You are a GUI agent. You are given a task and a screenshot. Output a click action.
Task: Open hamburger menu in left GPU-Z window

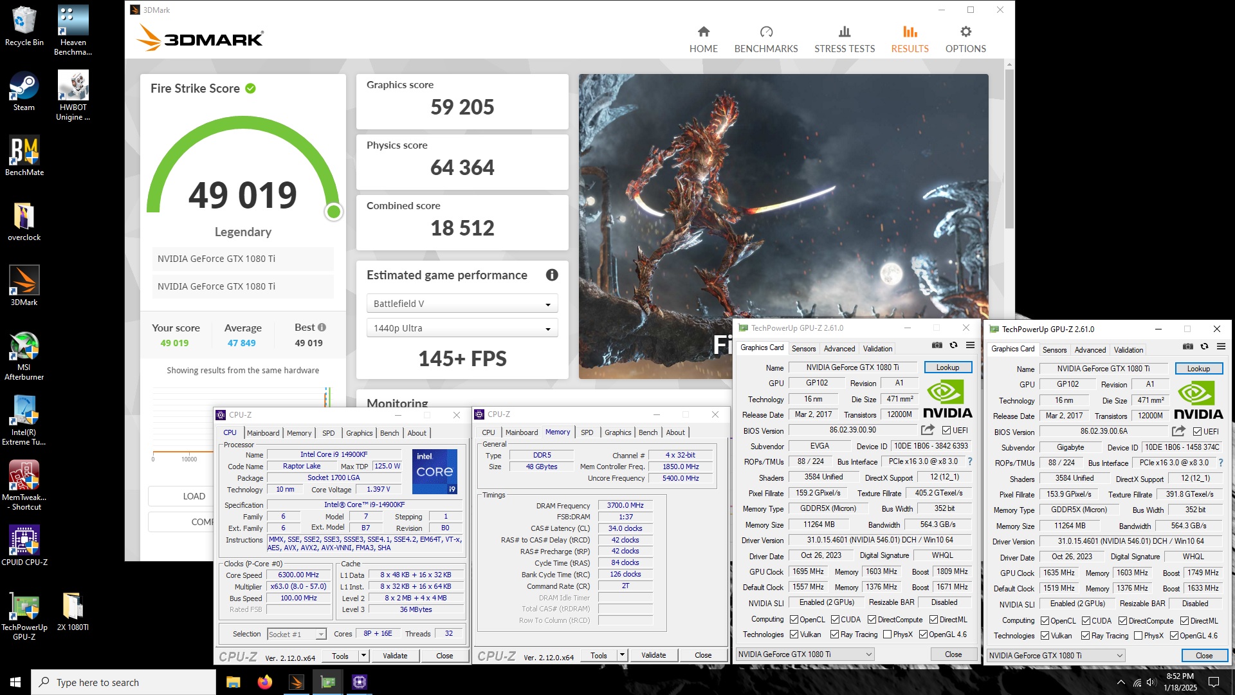pyautogui.click(x=970, y=346)
